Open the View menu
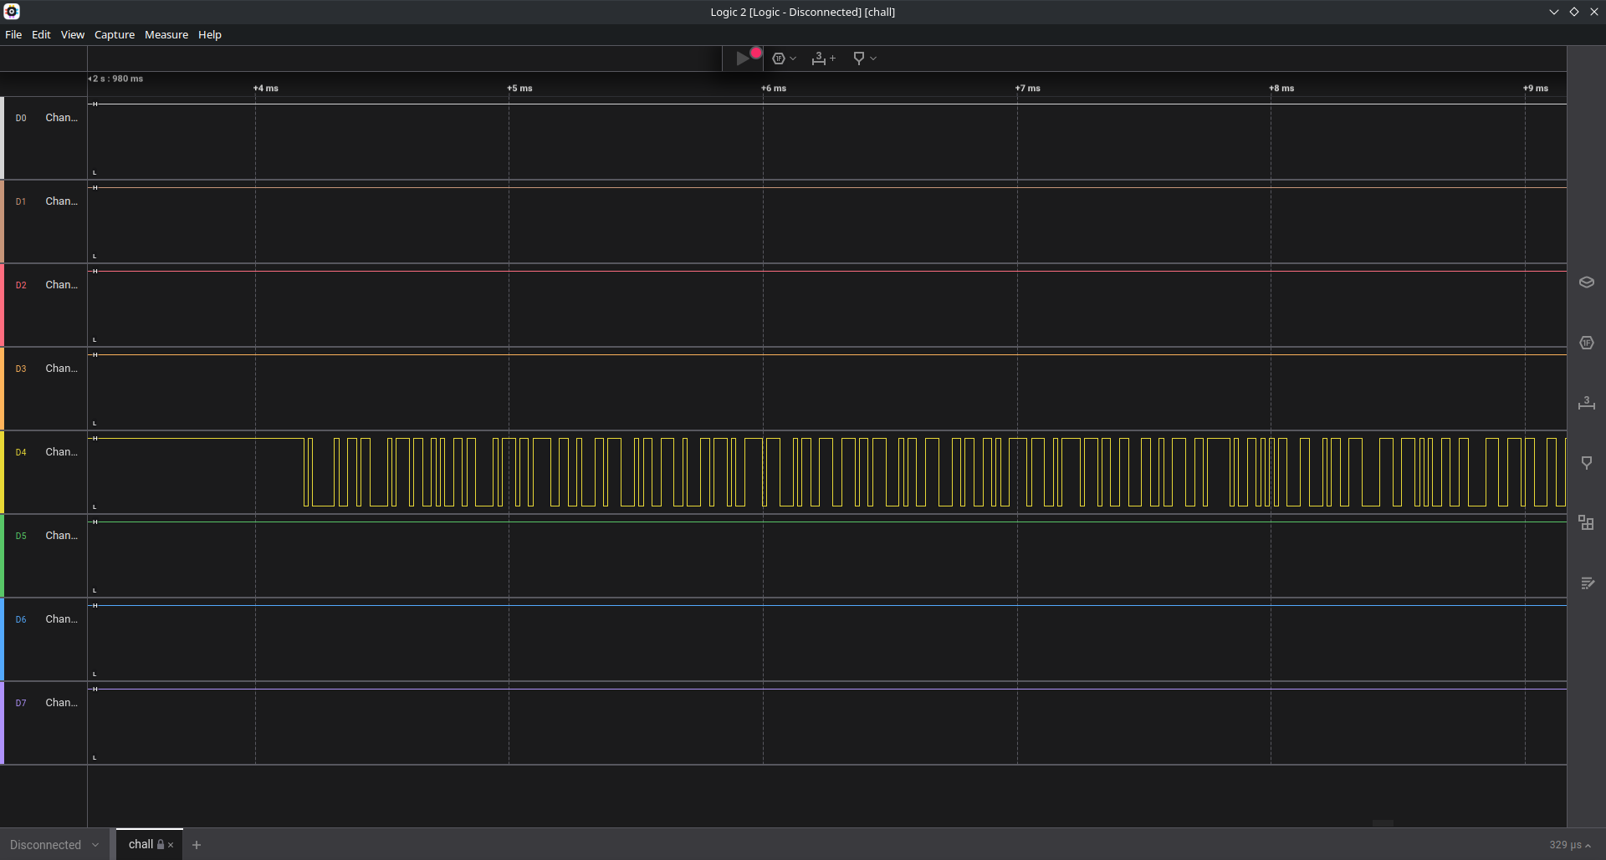Viewport: 1606px width, 860px height. coord(73,35)
